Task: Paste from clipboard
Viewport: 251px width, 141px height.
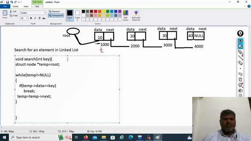Action: pyautogui.click(x=5, y=14)
